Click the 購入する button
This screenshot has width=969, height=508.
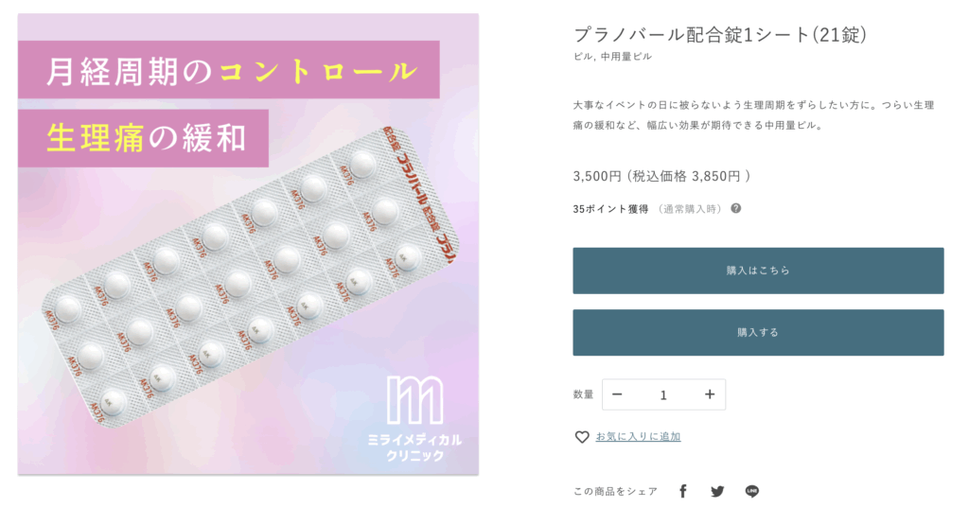tap(758, 332)
